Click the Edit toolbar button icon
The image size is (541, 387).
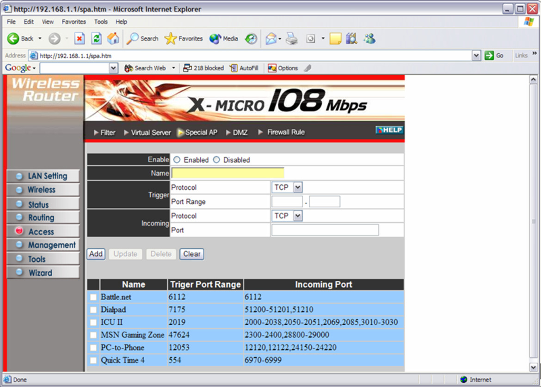[x=311, y=39]
